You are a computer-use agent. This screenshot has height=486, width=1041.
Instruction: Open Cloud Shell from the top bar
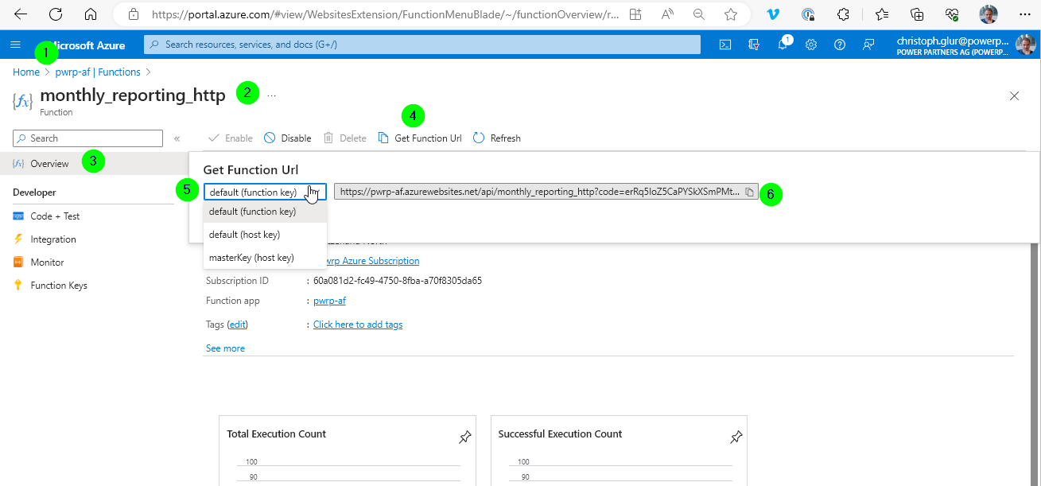click(x=725, y=45)
